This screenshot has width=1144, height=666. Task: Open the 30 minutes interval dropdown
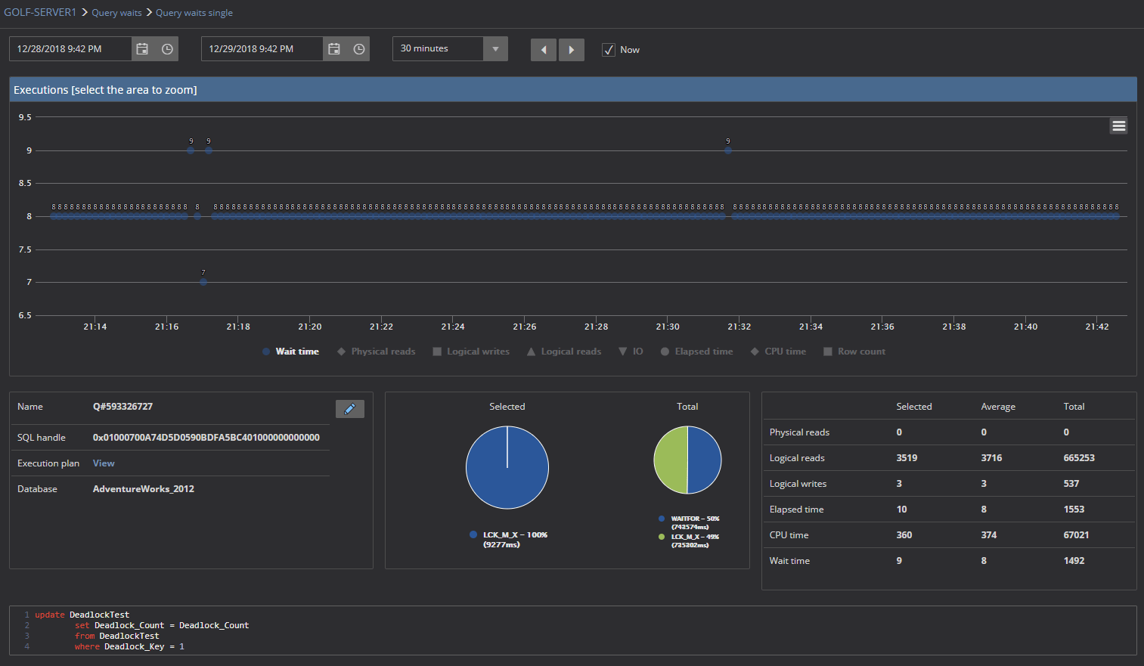pyautogui.click(x=495, y=48)
